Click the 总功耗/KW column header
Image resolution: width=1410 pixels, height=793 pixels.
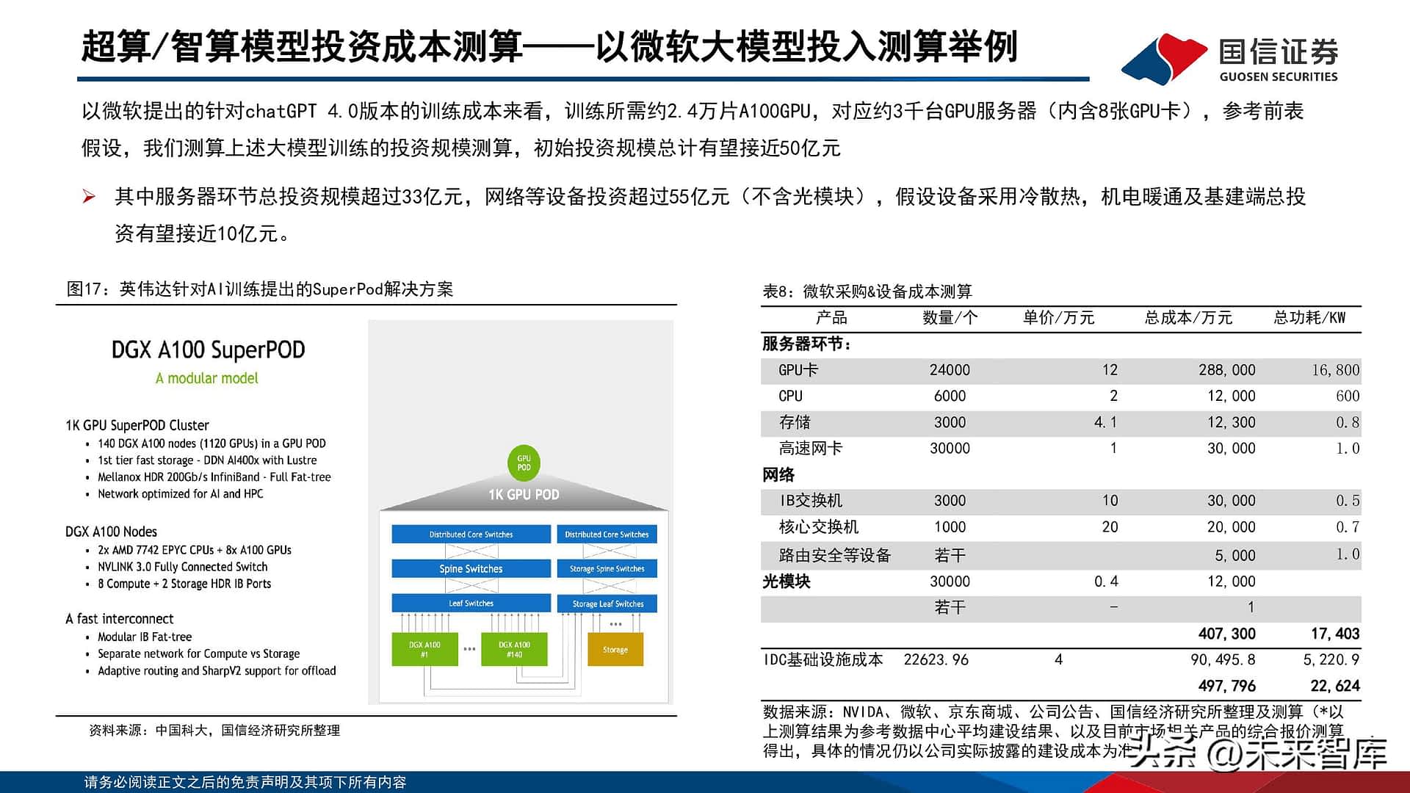pyautogui.click(x=1309, y=318)
